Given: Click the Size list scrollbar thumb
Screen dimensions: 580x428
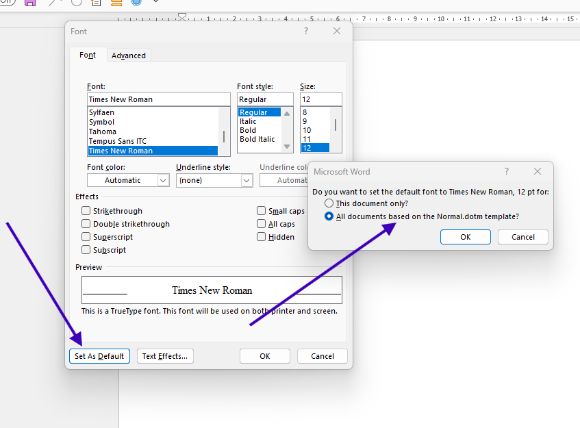Looking at the screenshot, I should tap(336, 125).
